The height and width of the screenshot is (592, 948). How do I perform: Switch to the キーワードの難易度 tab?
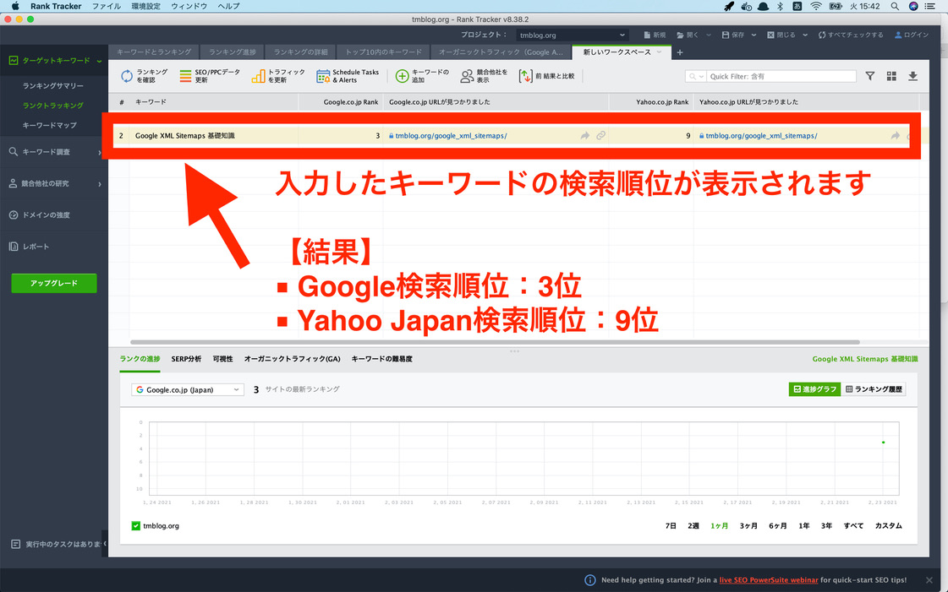coord(381,359)
